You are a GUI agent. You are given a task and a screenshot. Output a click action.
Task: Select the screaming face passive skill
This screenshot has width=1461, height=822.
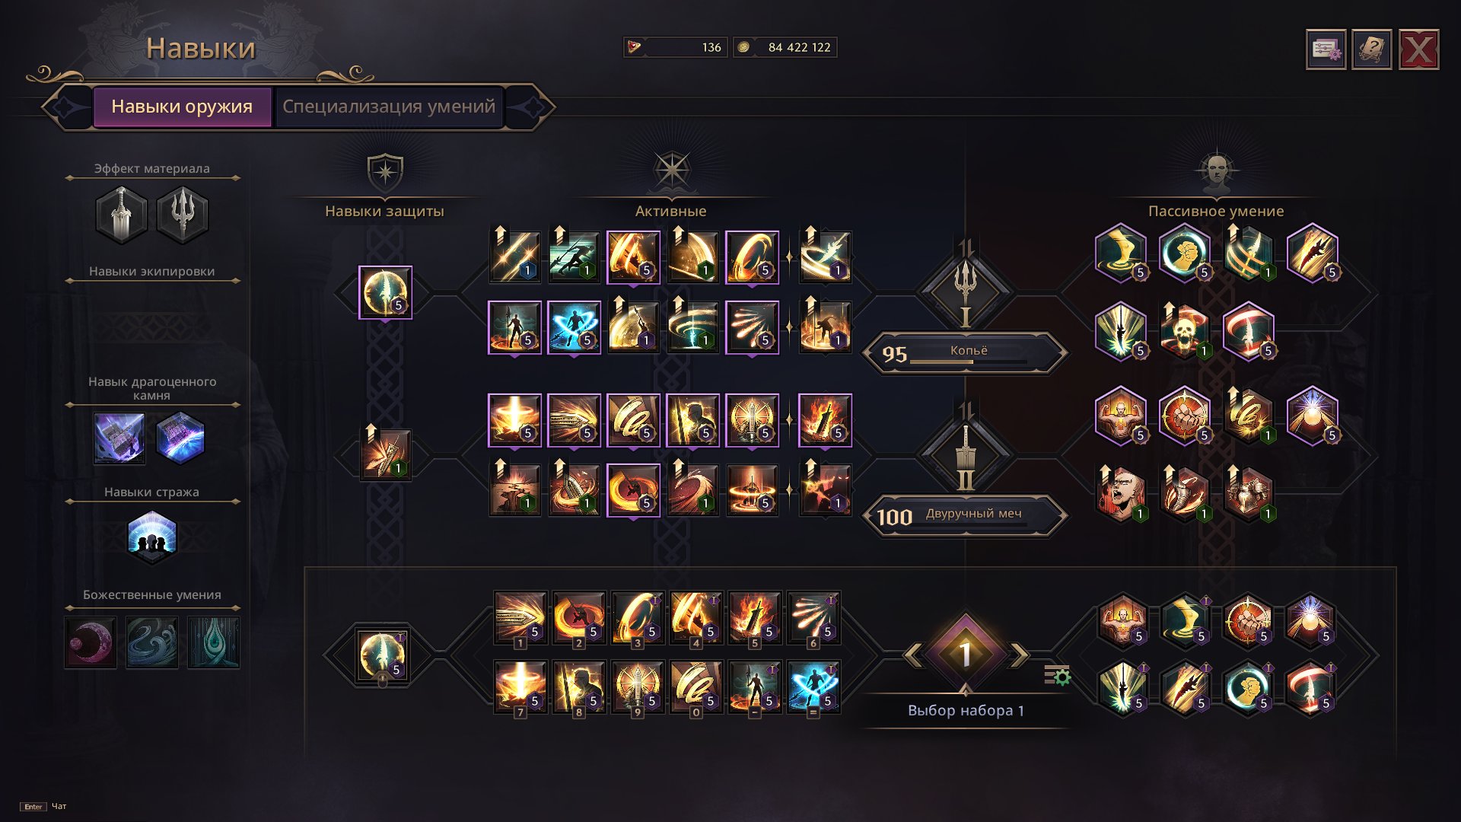click(x=1122, y=493)
